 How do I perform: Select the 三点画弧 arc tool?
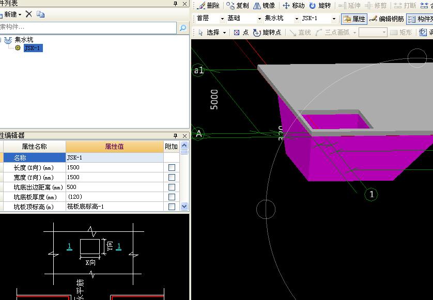(332, 33)
